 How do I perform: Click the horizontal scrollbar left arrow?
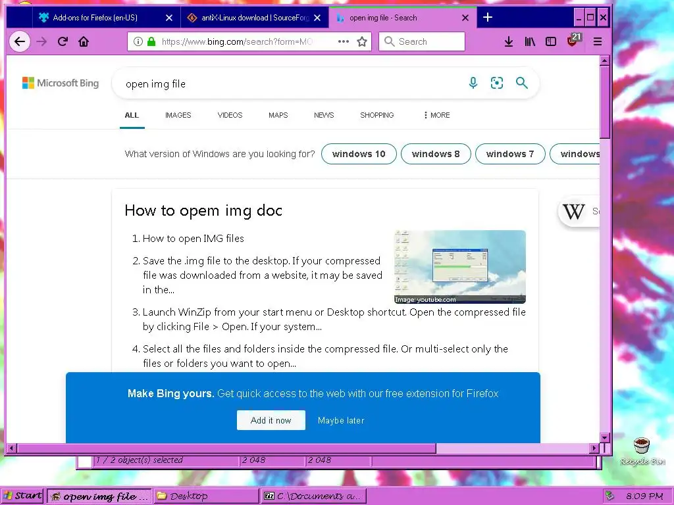[11, 448]
